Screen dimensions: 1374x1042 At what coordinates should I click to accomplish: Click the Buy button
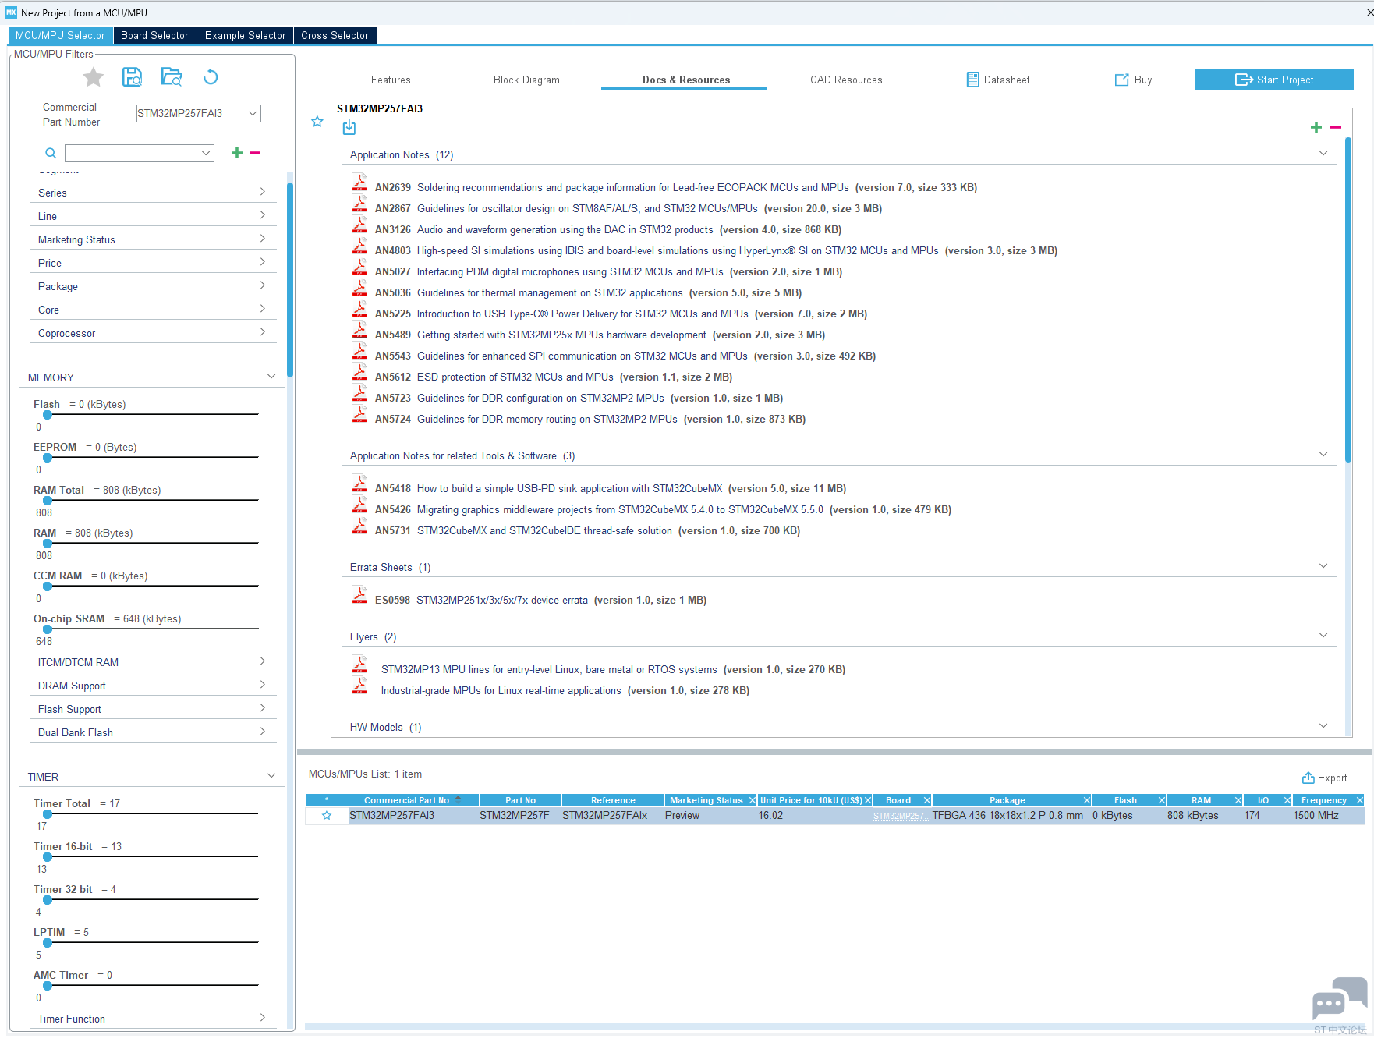coord(1134,80)
